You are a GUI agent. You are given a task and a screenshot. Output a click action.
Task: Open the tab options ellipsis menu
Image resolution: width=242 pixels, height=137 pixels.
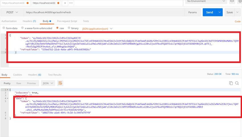71,3
